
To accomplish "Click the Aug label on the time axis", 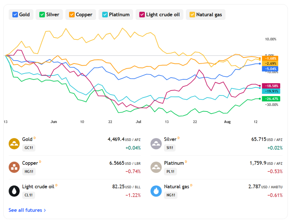I will point(227,122).
